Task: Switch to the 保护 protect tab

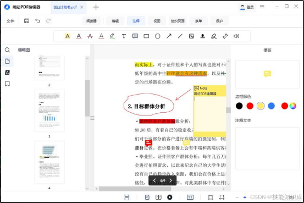Action: (219, 21)
